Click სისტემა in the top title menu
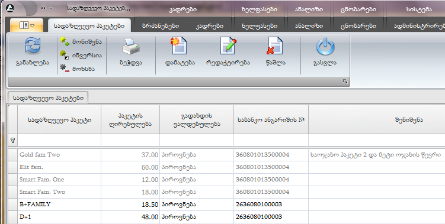The width and height of the screenshot is (445, 224). coord(419,9)
